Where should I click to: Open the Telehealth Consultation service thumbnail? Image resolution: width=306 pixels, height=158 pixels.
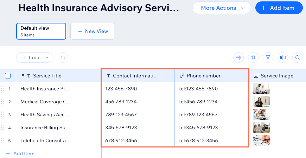[x=261, y=140]
